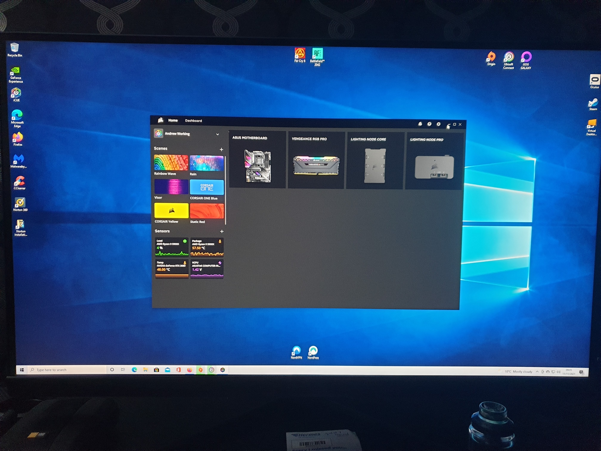Open the ASUS MOTHERBOARD device tile

click(257, 160)
